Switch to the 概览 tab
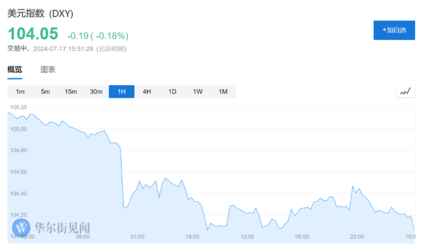This screenshot has width=425, height=249. pyautogui.click(x=15, y=70)
